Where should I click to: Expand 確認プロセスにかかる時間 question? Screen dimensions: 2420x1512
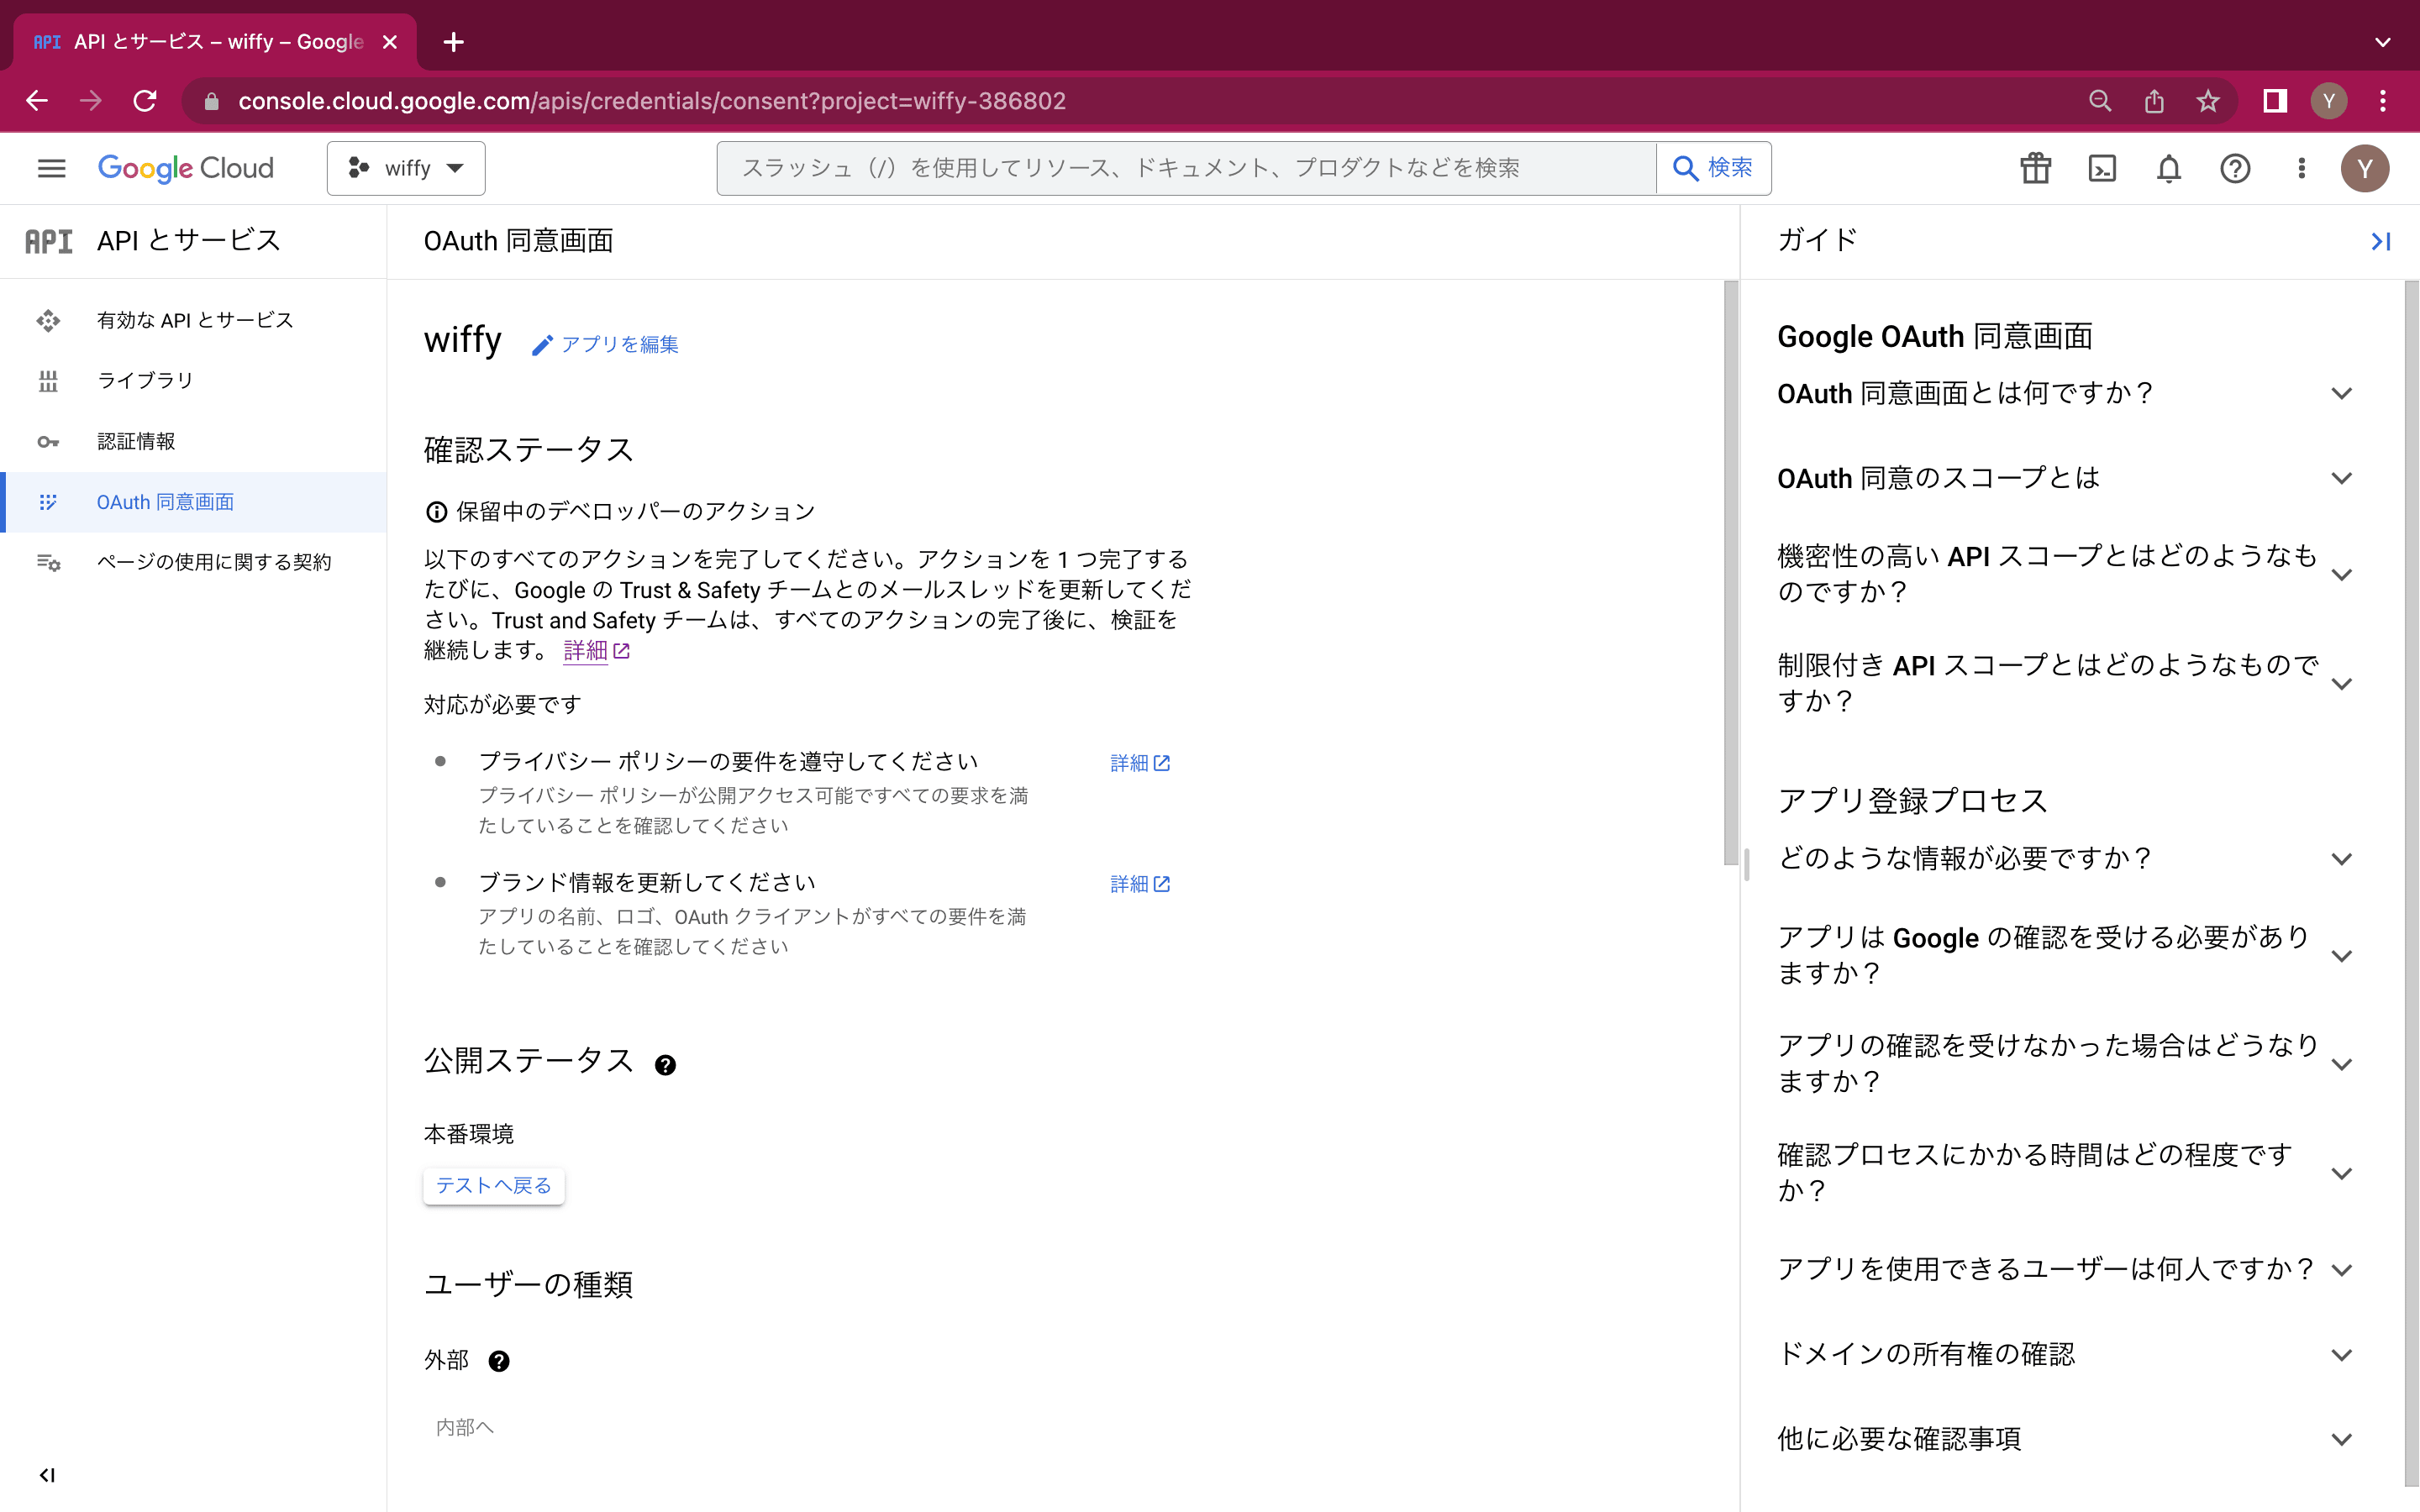[x=2066, y=1173]
